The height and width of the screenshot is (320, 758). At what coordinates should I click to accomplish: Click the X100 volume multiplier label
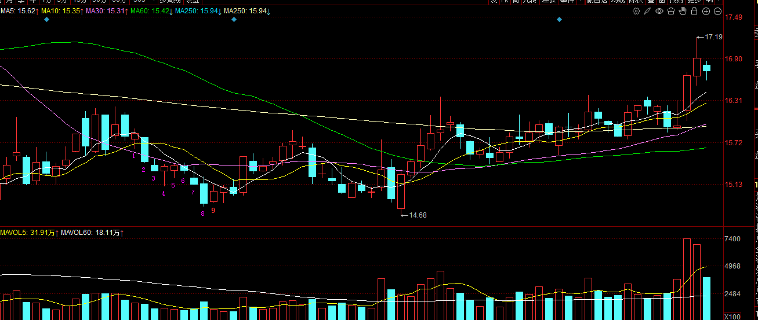point(733,317)
